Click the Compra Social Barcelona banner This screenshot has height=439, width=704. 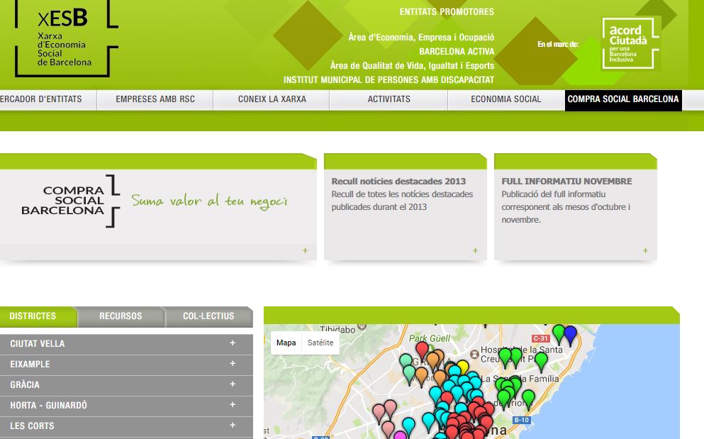click(158, 206)
